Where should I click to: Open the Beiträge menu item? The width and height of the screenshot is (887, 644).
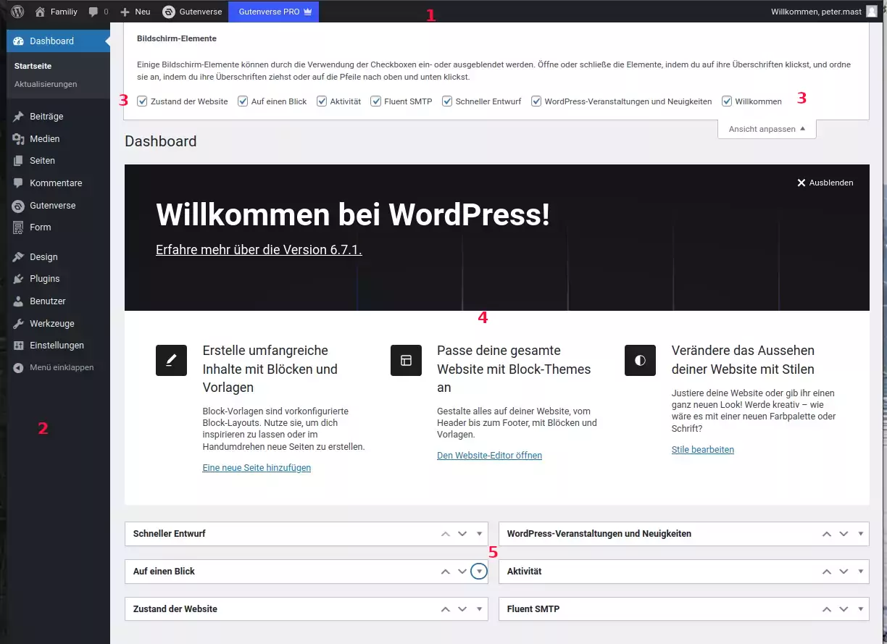[58, 117]
